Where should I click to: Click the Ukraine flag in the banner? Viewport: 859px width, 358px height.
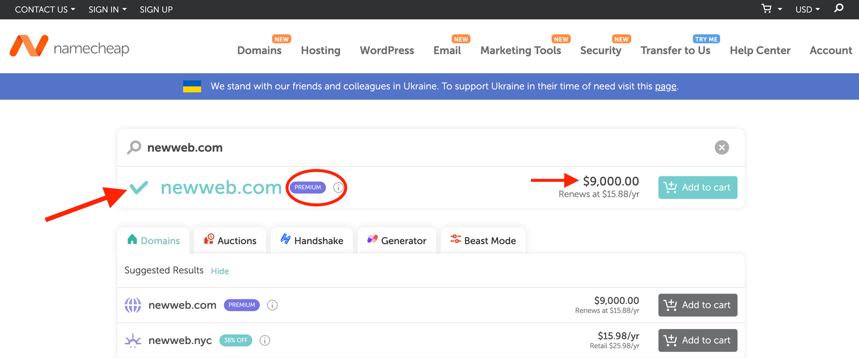192,86
